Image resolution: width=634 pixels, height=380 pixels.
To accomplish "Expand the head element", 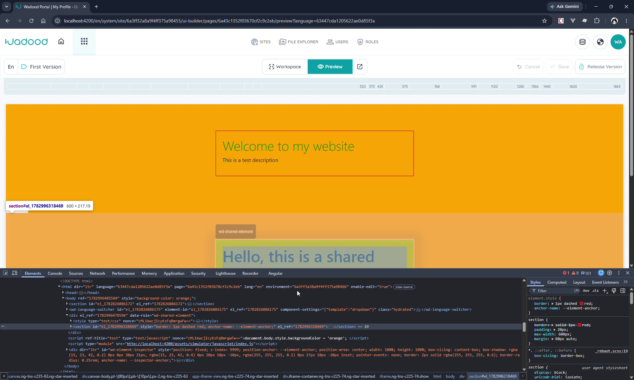I will 63,292.
